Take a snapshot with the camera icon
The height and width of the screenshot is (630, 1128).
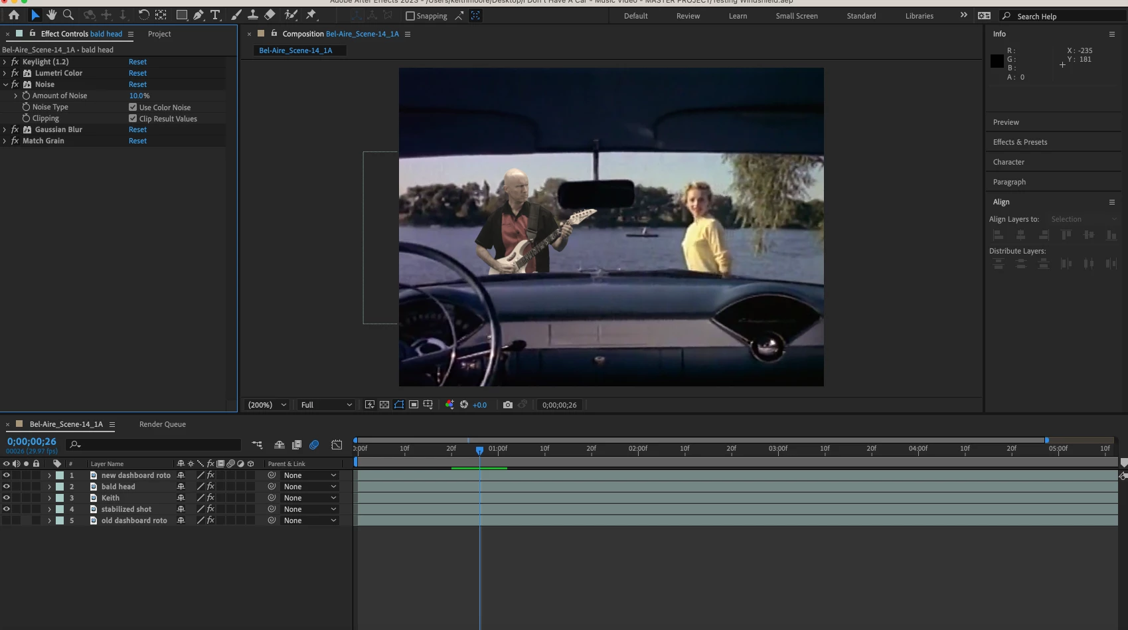[508, 404]
